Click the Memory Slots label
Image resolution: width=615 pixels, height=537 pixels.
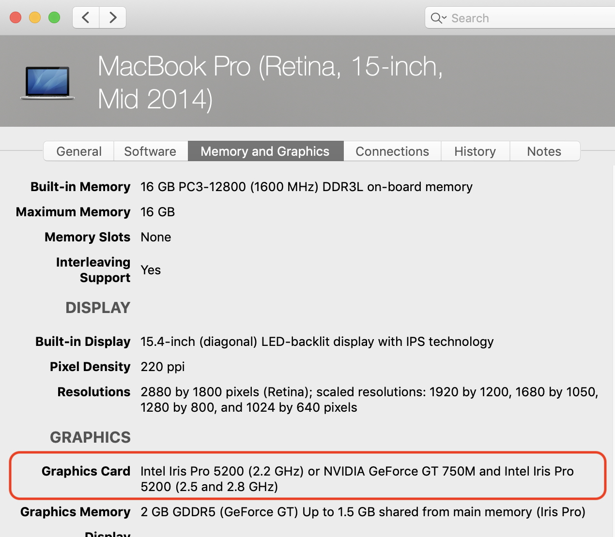[x=88, y=237]
